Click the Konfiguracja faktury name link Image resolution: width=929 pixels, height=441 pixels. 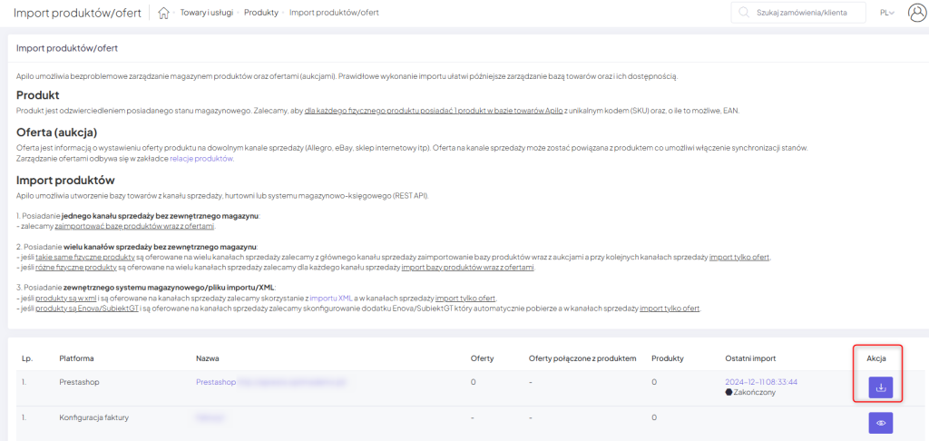click(209, 417)
